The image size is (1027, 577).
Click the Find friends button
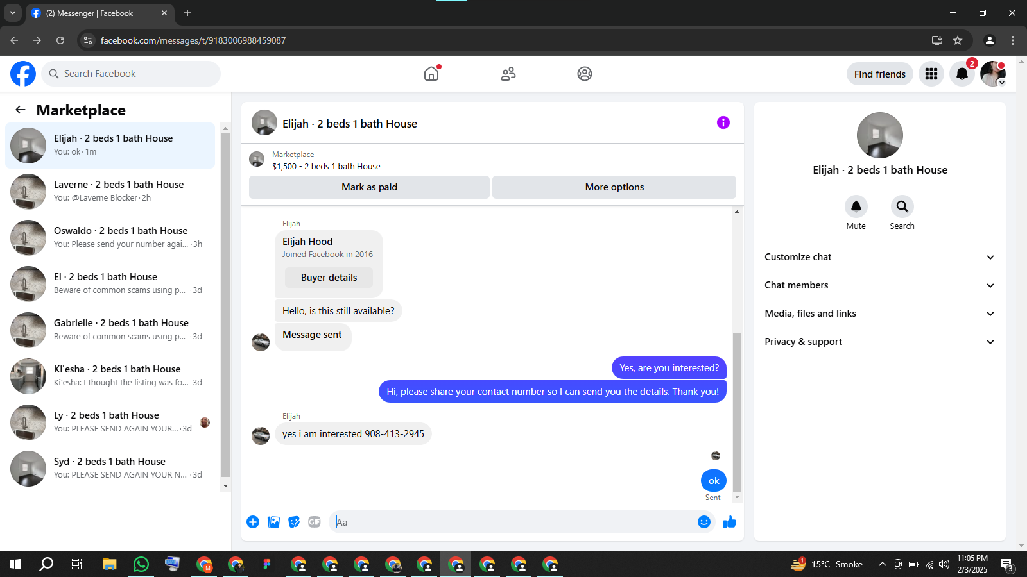[880, 74]
